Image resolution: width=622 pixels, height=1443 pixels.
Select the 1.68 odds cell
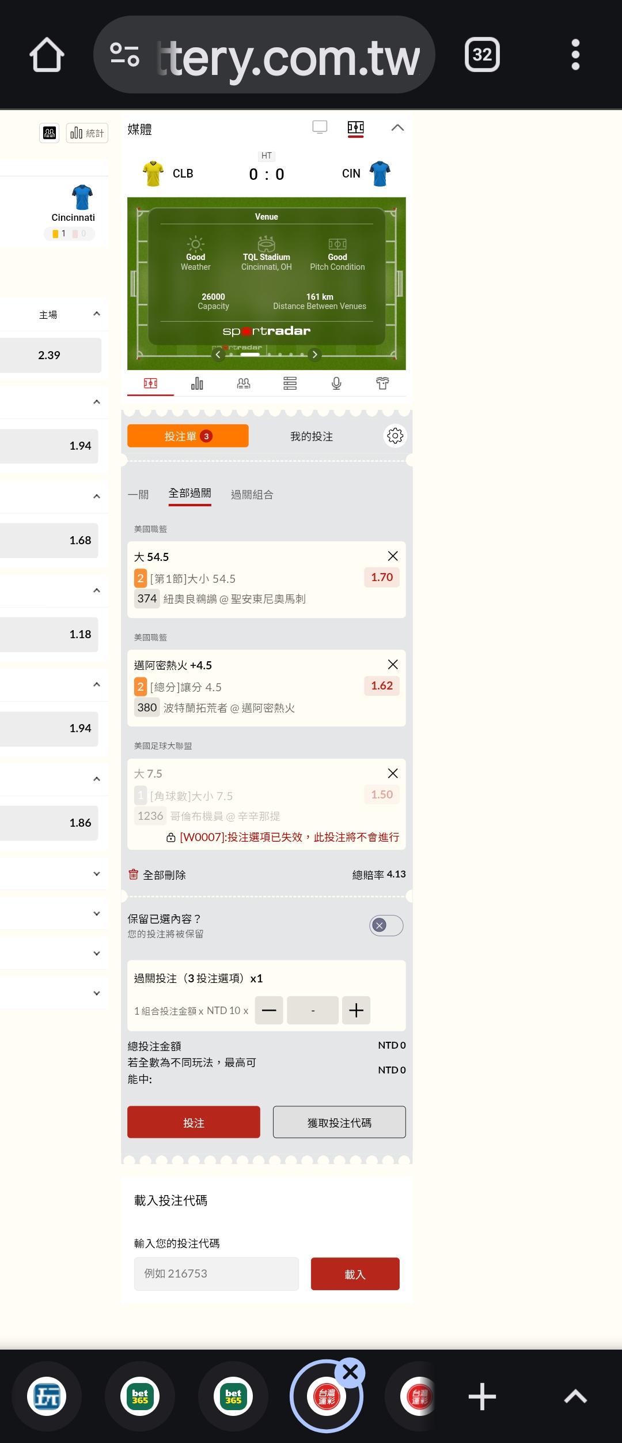(49, 540)
